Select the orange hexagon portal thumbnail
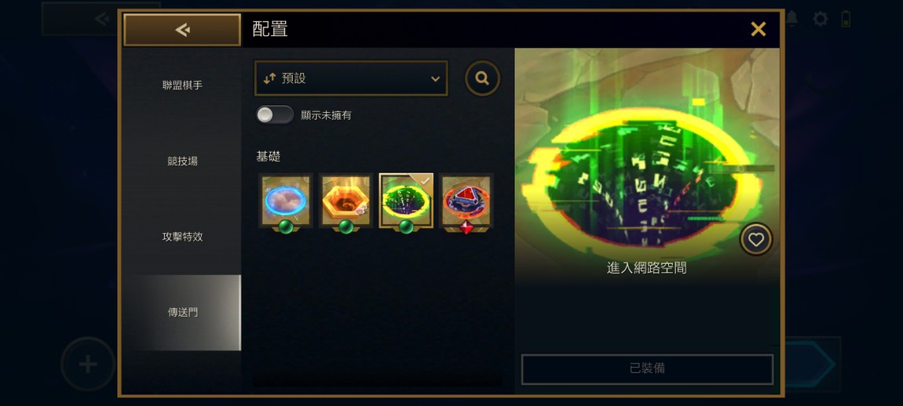The width and height of the screenshot is (903, 406). 345,201
